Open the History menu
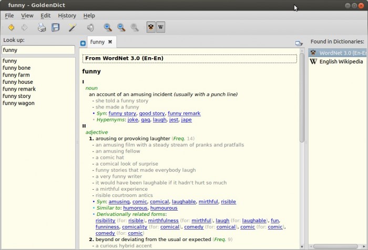Viewport: 368px width, 250px height. 67,16
